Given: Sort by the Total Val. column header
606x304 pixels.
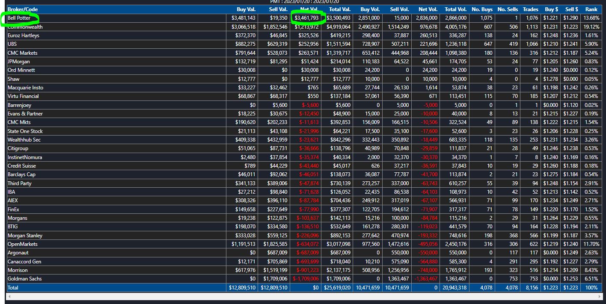Looking at the screenshot, I should (x=340, y=9).
